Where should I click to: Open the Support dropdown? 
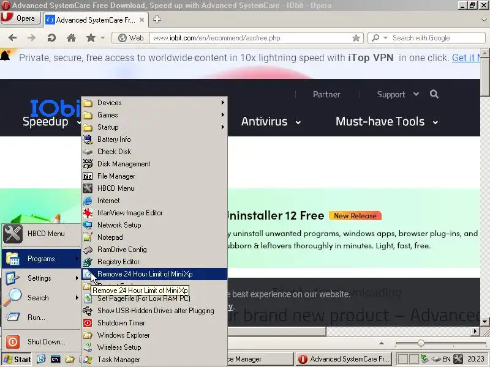[x=398, y=94]
